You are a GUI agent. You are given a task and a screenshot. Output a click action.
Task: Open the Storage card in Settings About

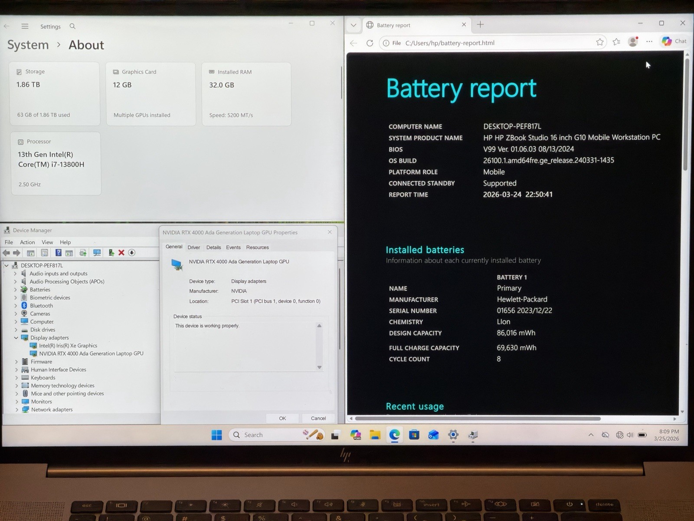point(54,94)
